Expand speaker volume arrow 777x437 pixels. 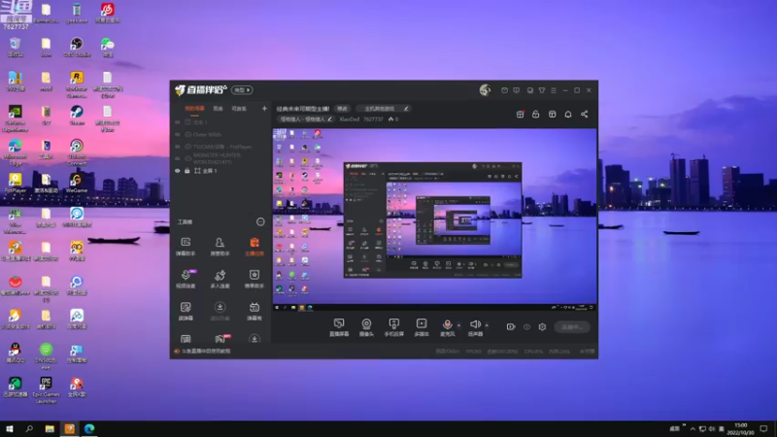point(487,325)
